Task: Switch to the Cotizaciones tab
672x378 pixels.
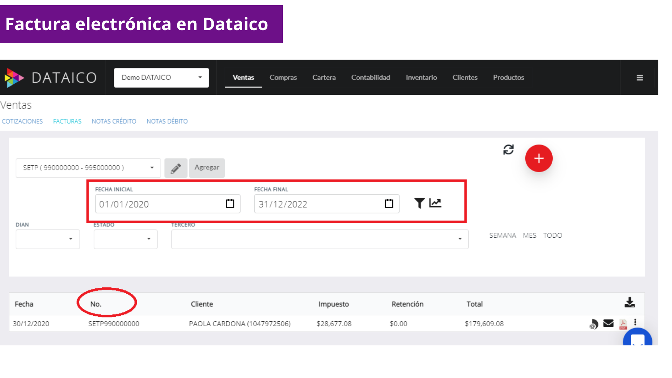Action: (x=22, y=121)
